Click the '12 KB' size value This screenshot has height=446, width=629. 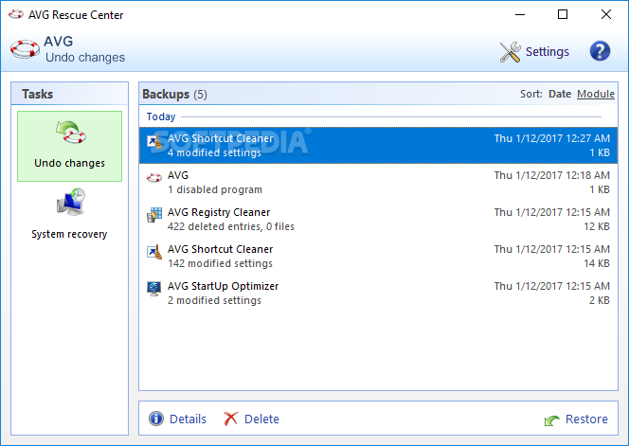[597, 226]
